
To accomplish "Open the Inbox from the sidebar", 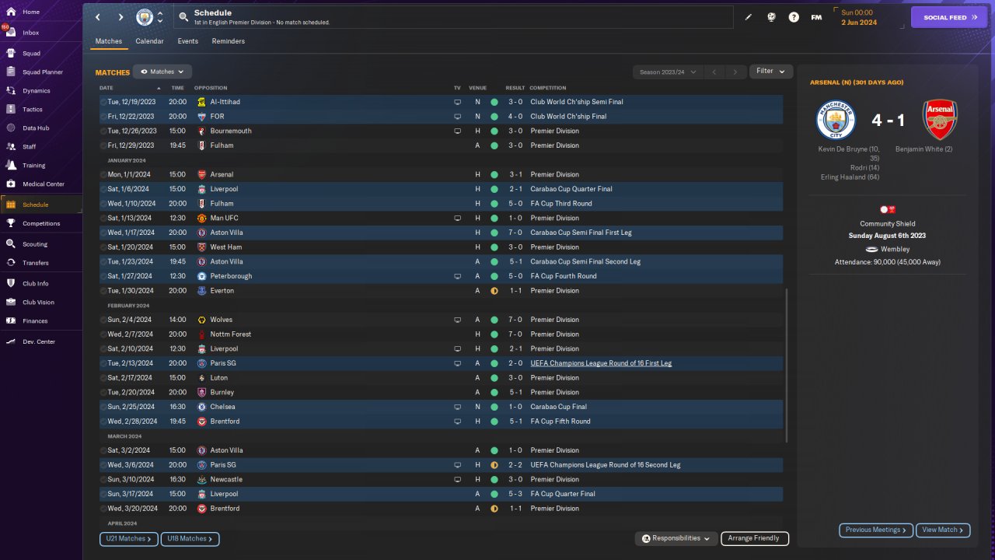I will [x=31, y=33].
